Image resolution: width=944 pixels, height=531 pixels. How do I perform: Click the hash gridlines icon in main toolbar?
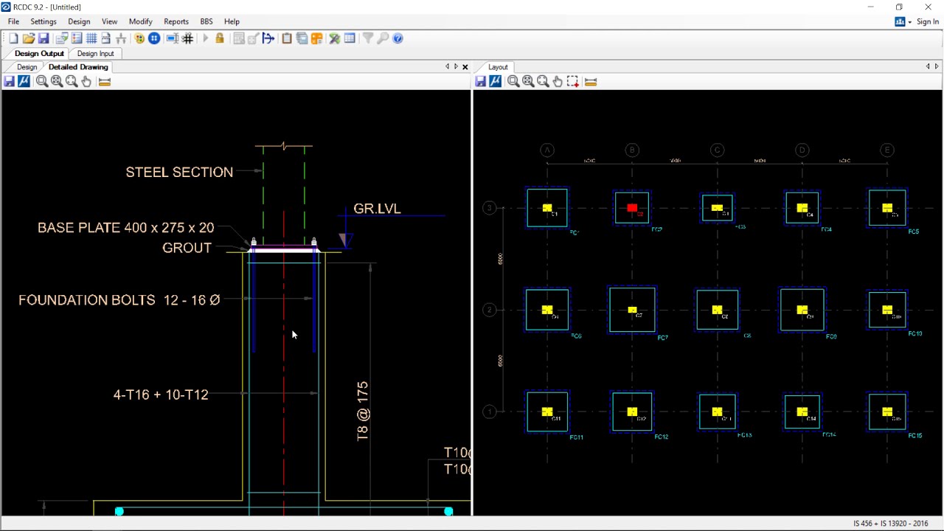pyautogui.click(x=187, y=38)
